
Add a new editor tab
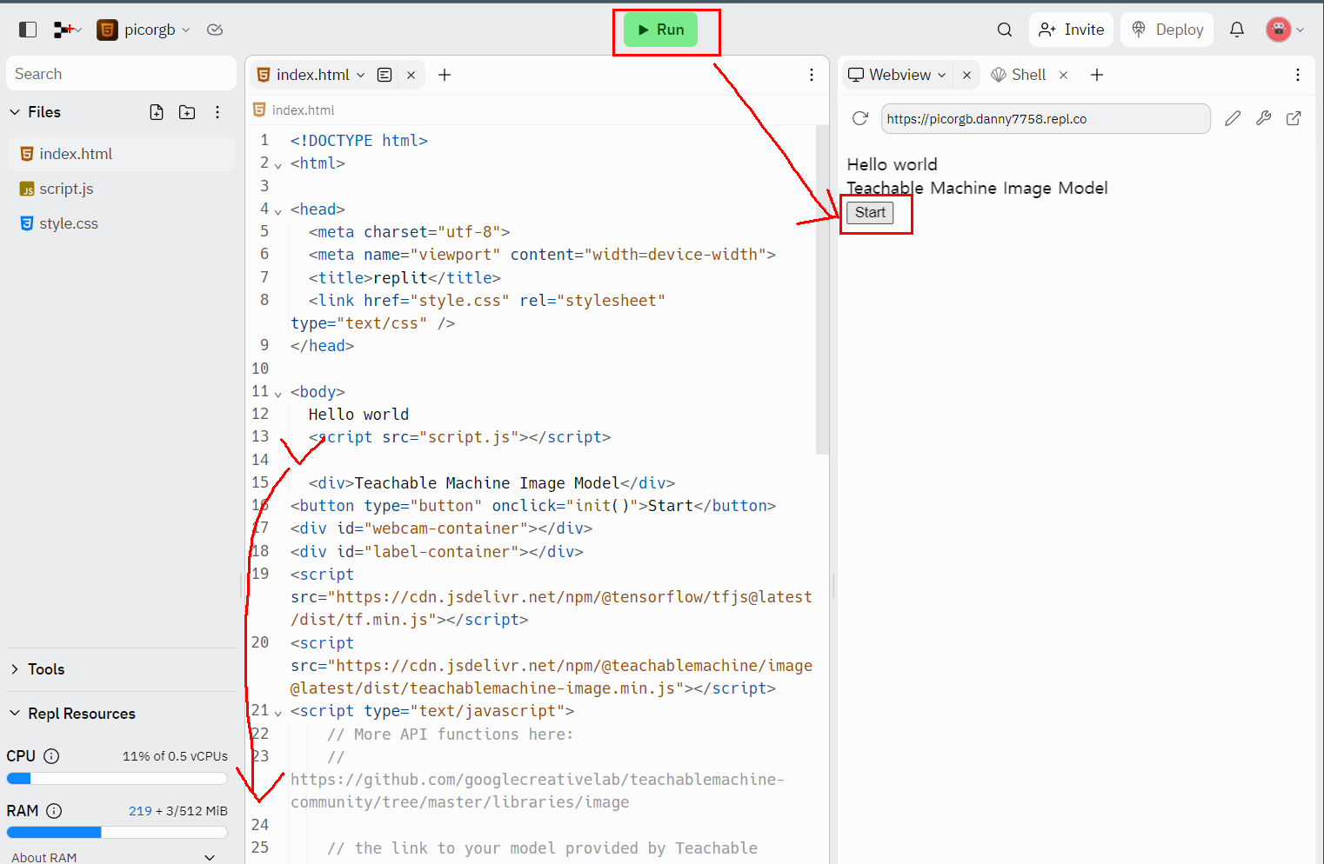pos(445,75)
